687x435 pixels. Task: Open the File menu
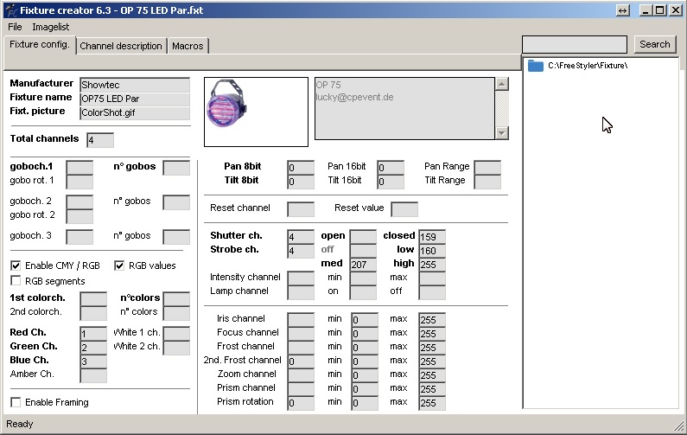click(x=15, y=27)
